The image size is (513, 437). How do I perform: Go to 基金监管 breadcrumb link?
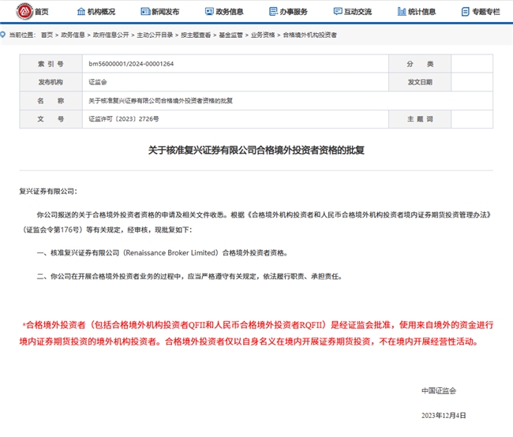coord(231,35)
